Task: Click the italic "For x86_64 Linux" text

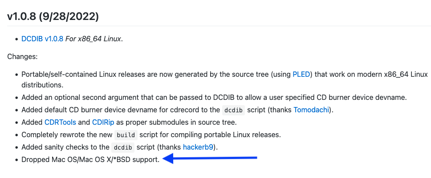Action: [x=94, y=39]
